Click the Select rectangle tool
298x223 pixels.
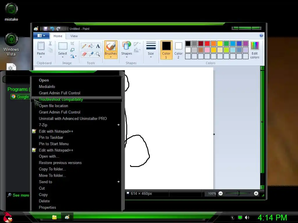[x=63, y=46]
